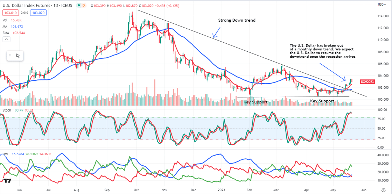The width and height of the screenshot is (392, 194).
Task: Click the 75.00 Stoch axis label
Action: click(381, 119)
